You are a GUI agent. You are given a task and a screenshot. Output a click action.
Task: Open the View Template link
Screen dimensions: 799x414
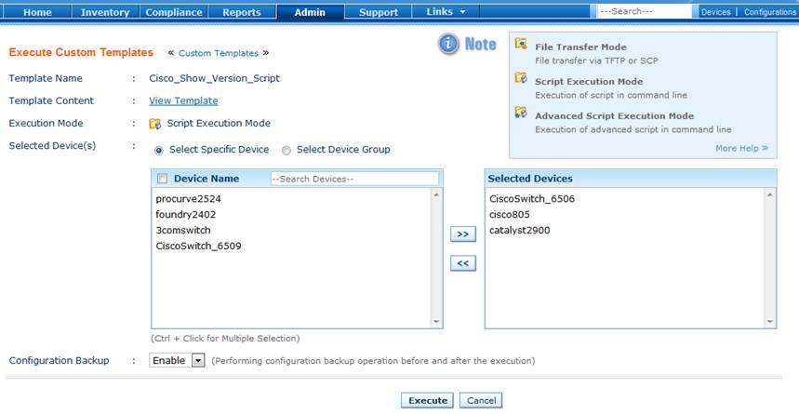coord(183,101)
